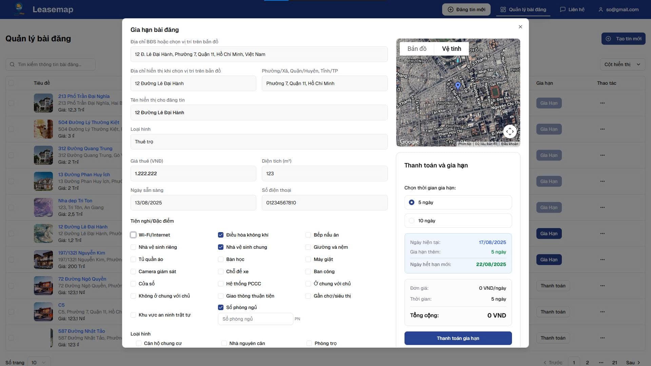This screenshot has height=366, width=651.
Task: Open the listing 213 Phố Trần Đại Nghĩa
Action: (x=84, y=96)
